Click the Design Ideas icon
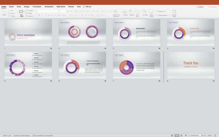The width and height of the screenshot is (219, 137). pyautogui.click(x=174, y=13)
